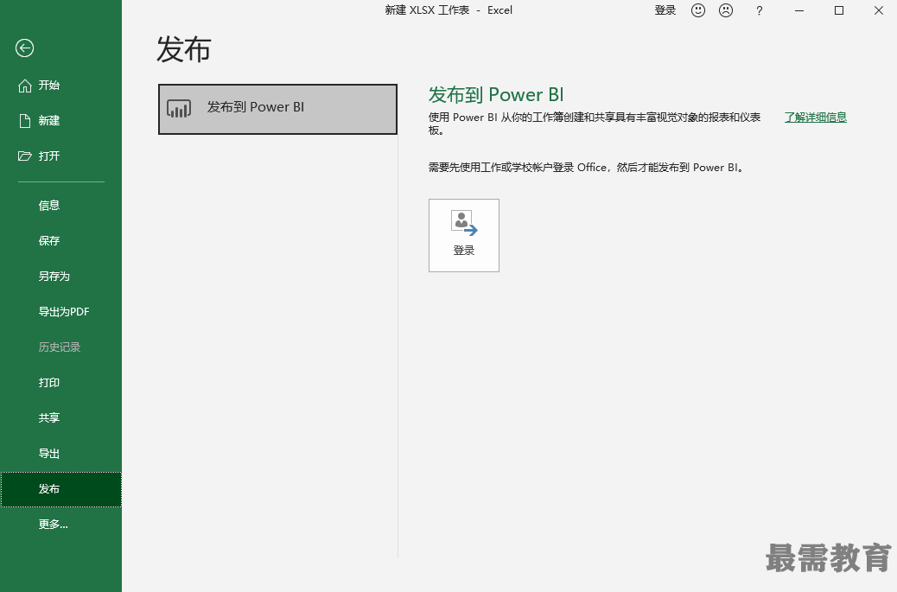This screenshot has height=592, width=897.
Task: Close the Excel window
Action: pos(879,10)
